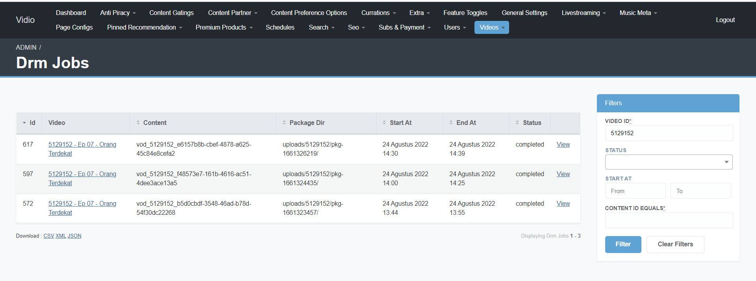Download the jobs list as XML
Viewport: 756px width, 281px height.
[x=61, y=236]
